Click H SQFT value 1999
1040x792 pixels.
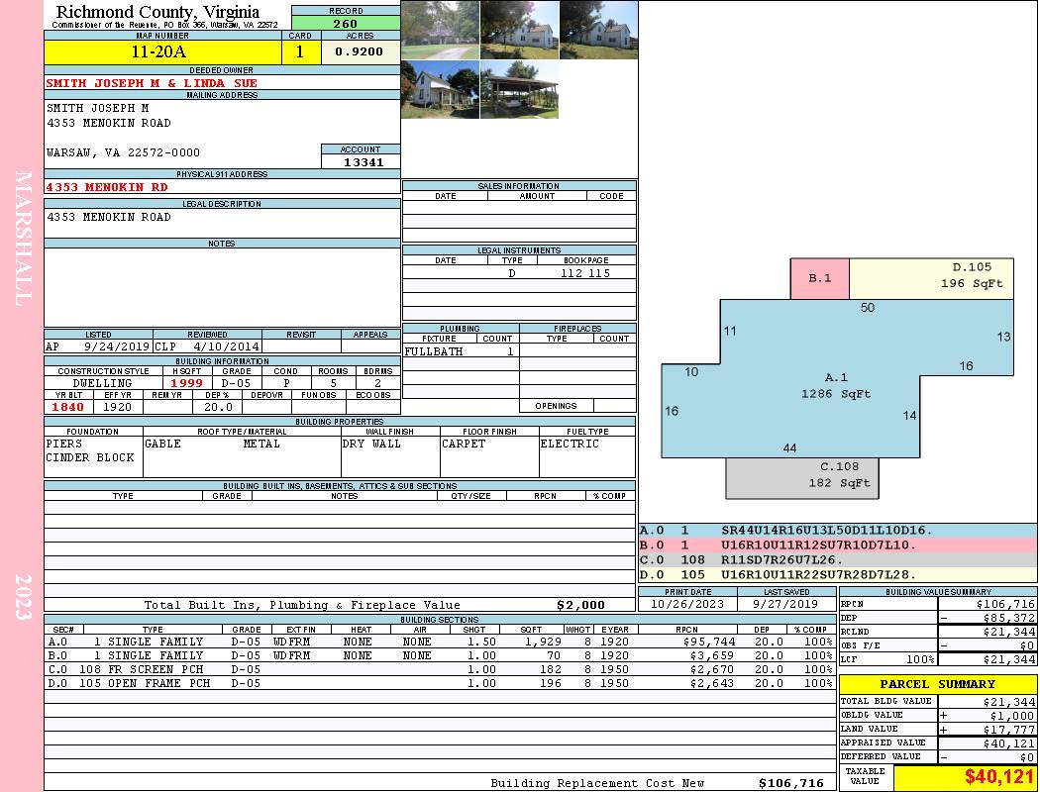[186, 383]
